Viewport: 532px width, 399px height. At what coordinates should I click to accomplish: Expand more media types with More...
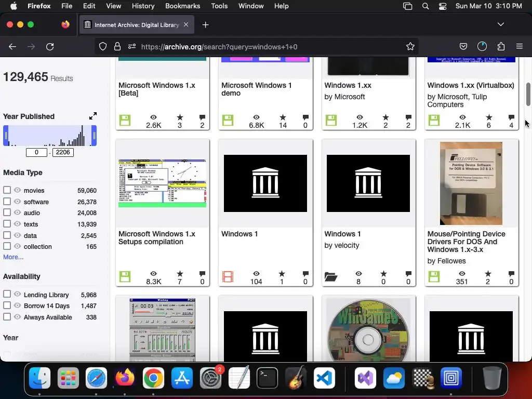(x=13, y=257)
